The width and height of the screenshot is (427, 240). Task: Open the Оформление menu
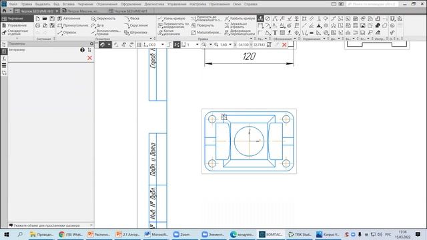tap(131, 4)
